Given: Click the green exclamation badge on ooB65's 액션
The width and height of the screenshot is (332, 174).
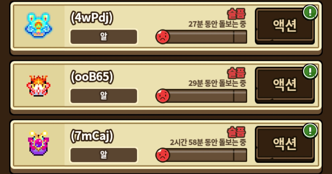Looking at the screenshot, I should (310, 72).
